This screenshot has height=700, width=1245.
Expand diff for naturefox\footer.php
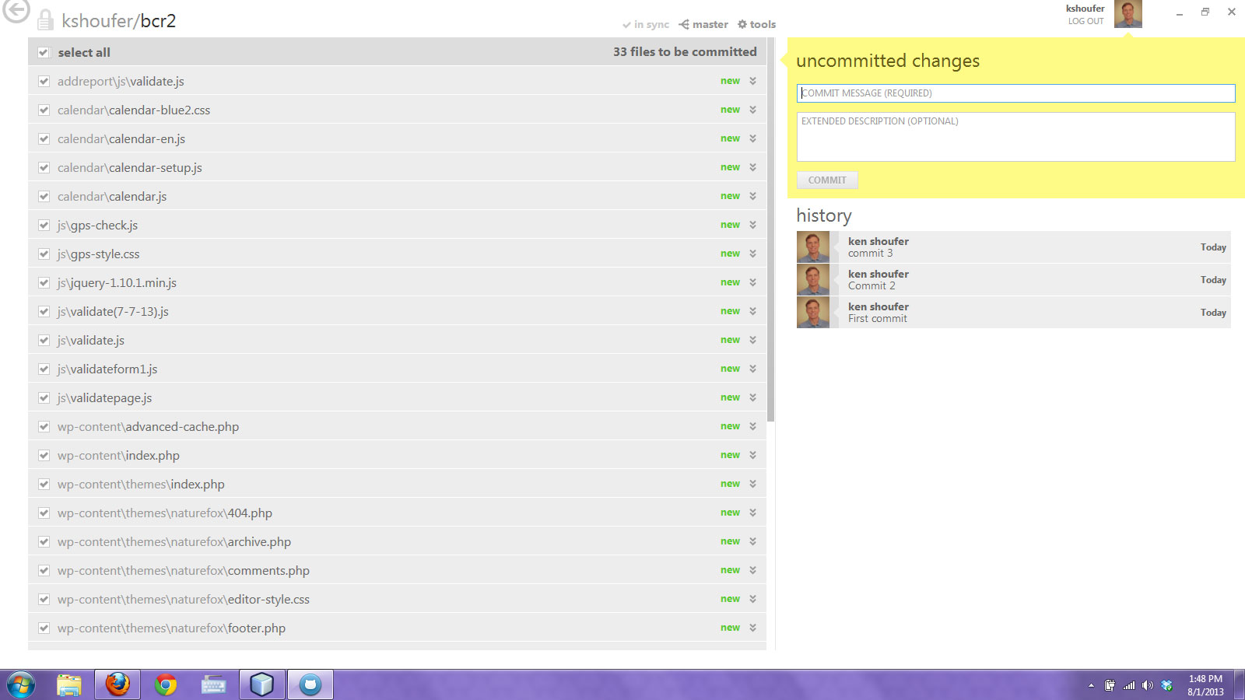(752, 628)
